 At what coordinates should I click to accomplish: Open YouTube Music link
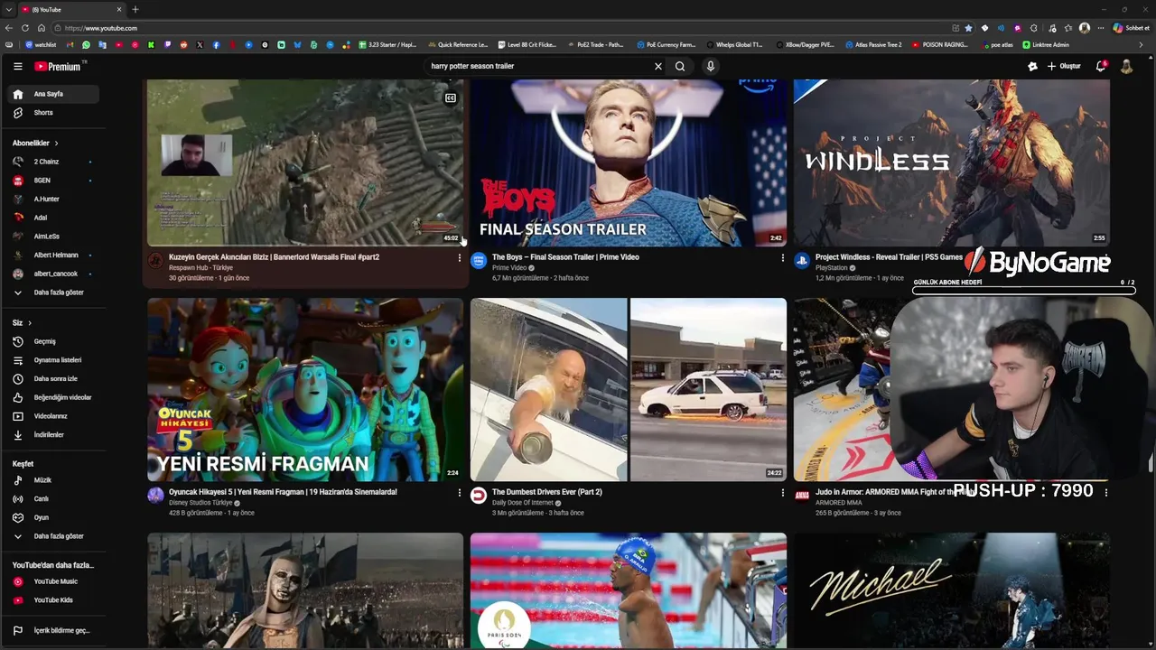tap(53, 581)
